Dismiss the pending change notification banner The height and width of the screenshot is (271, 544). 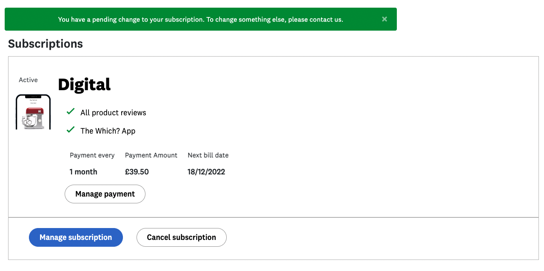384,19
